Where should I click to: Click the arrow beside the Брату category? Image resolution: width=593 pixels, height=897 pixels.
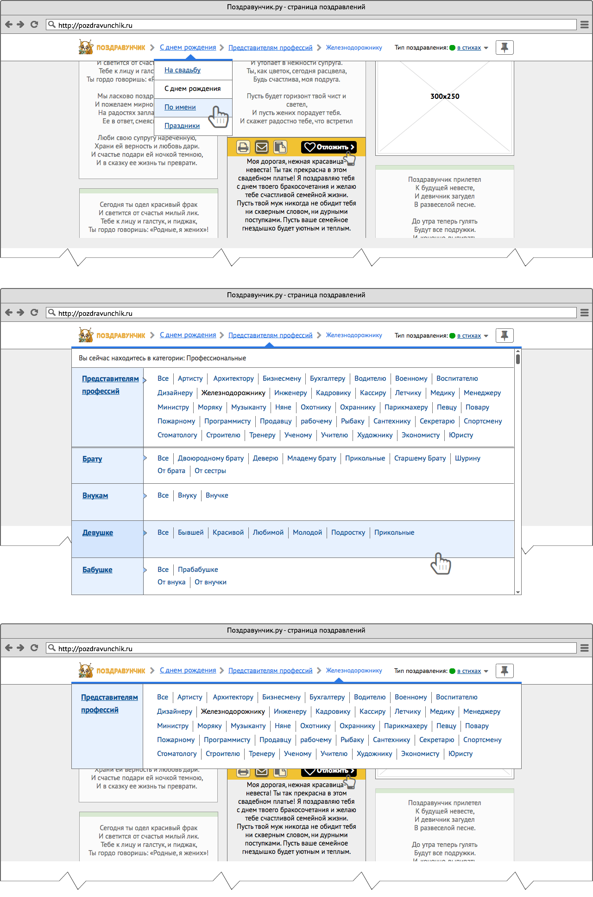click(145, 458)
